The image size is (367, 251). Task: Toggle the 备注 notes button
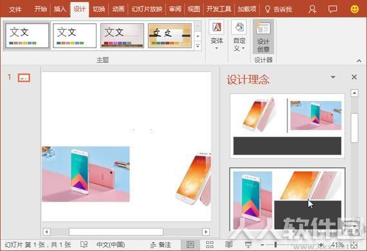tap(160, 245)
